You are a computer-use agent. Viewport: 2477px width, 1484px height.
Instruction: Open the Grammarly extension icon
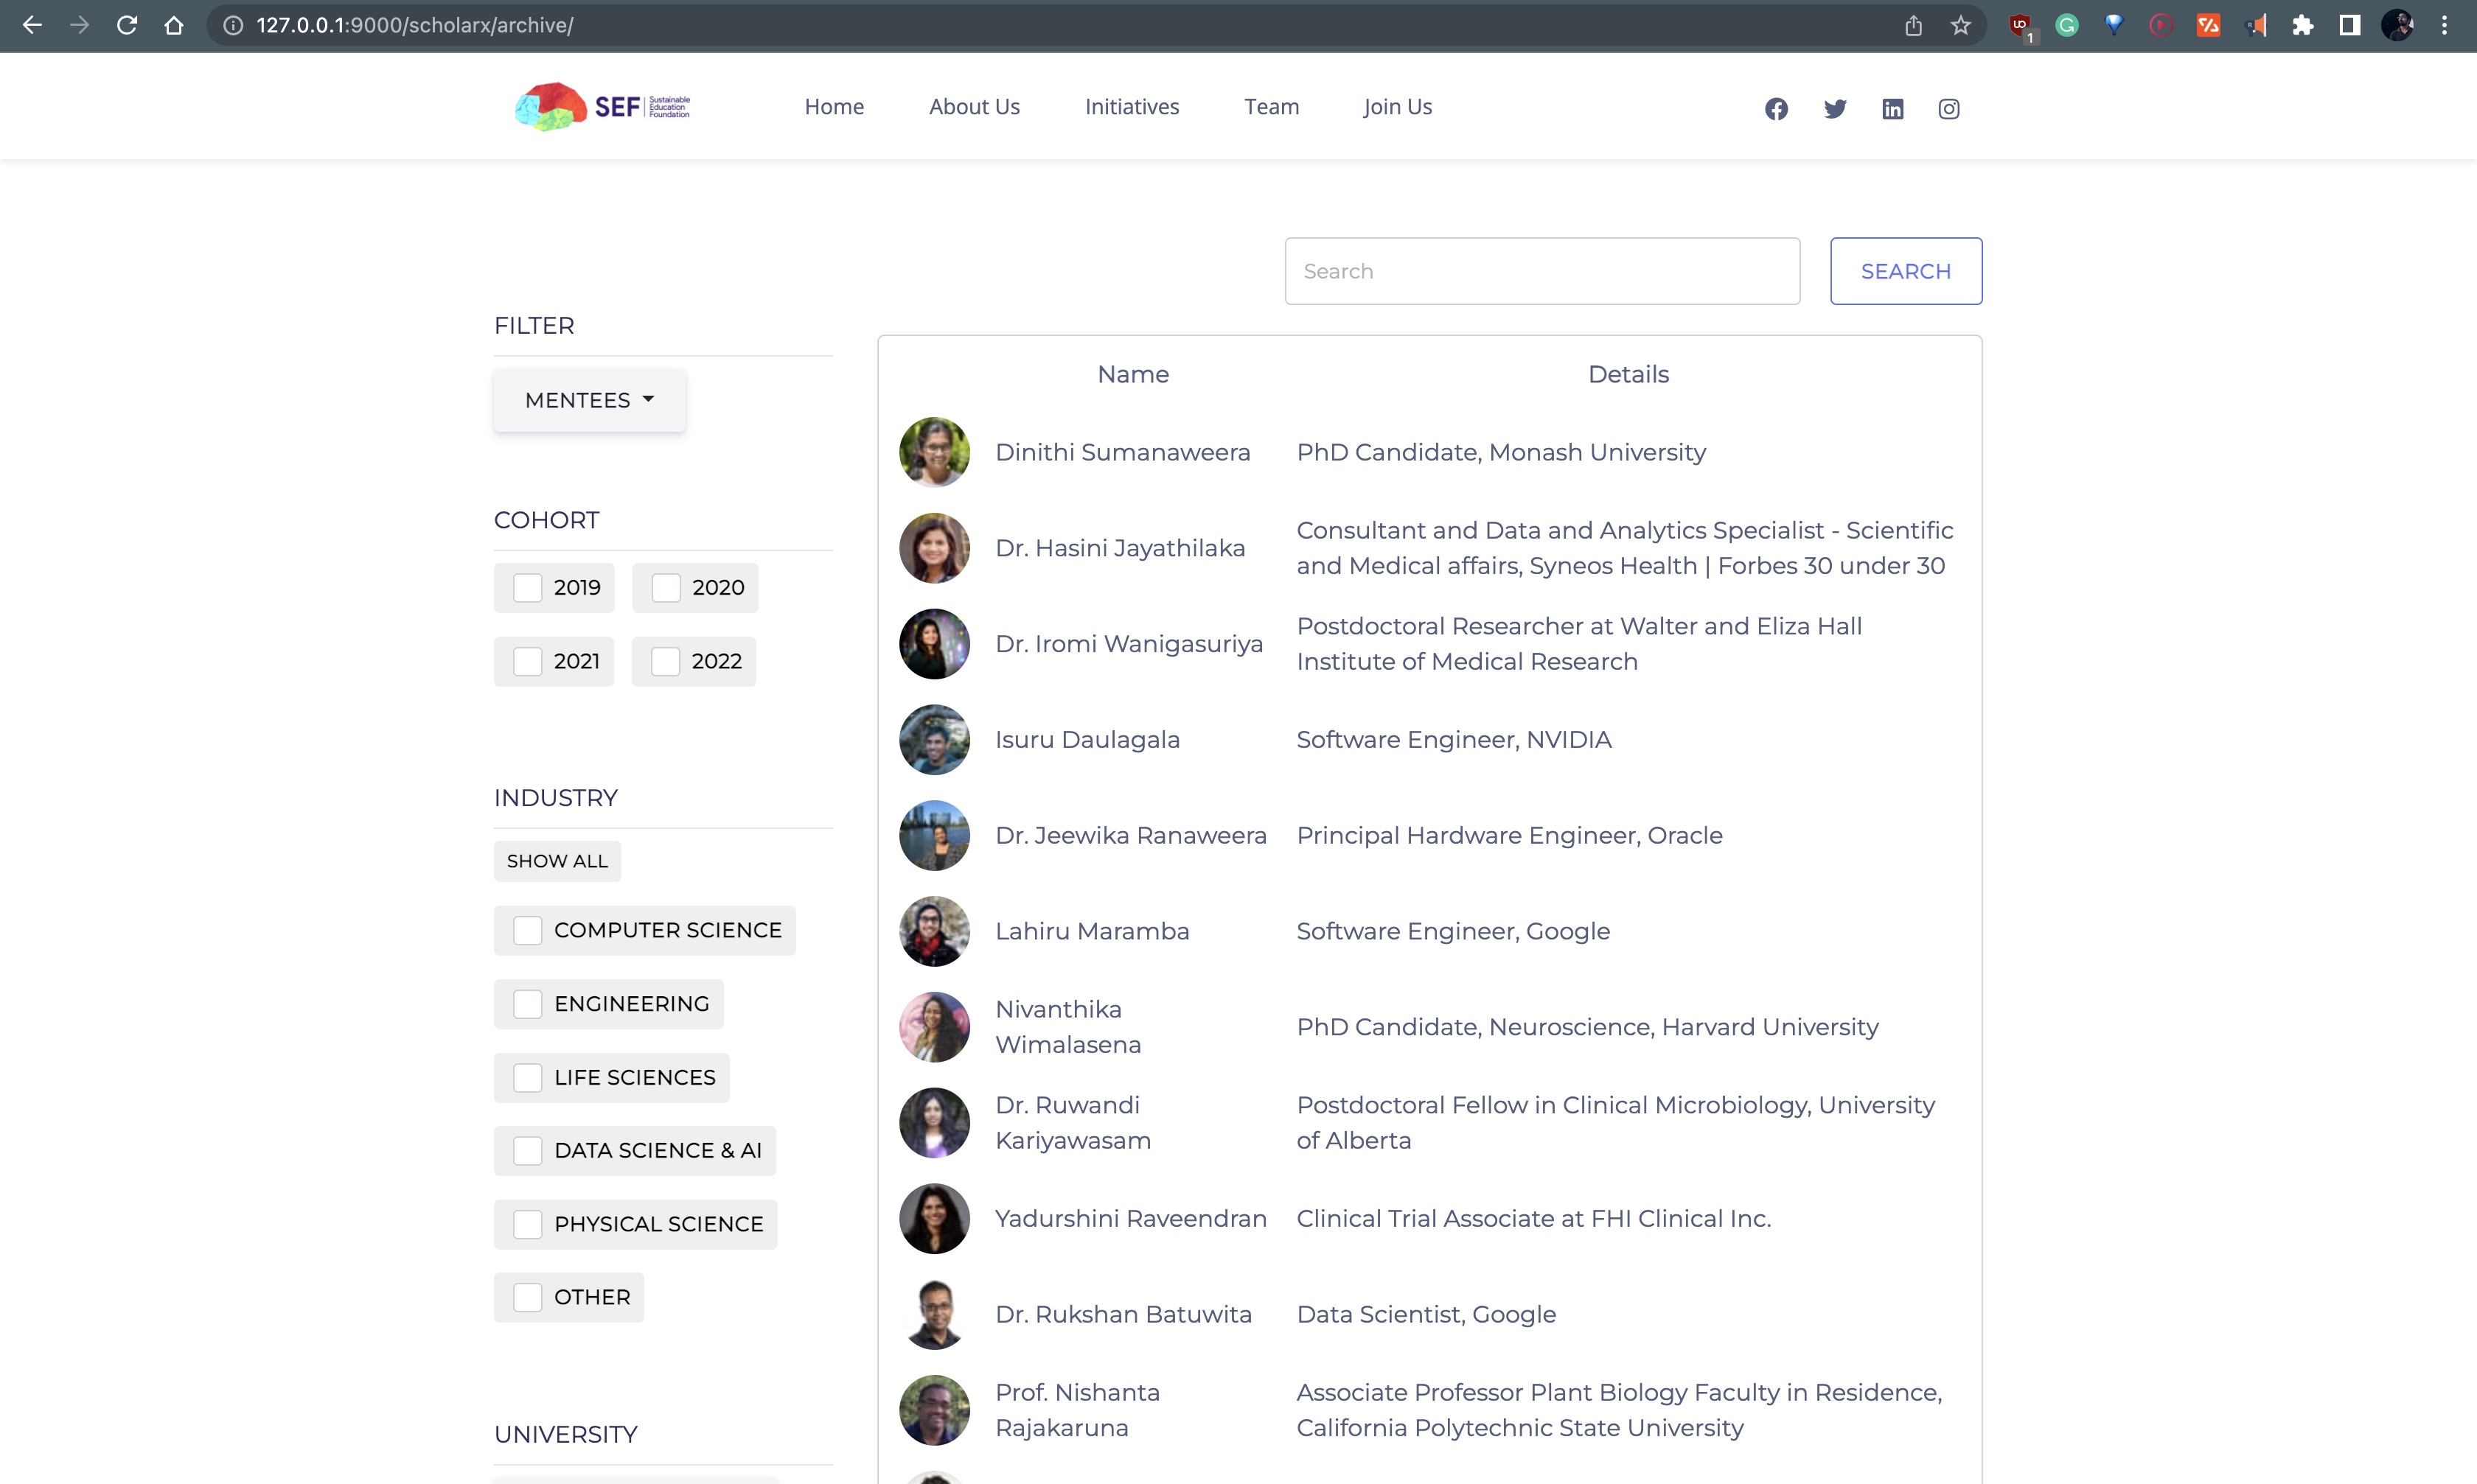(x=2067, y=26)
